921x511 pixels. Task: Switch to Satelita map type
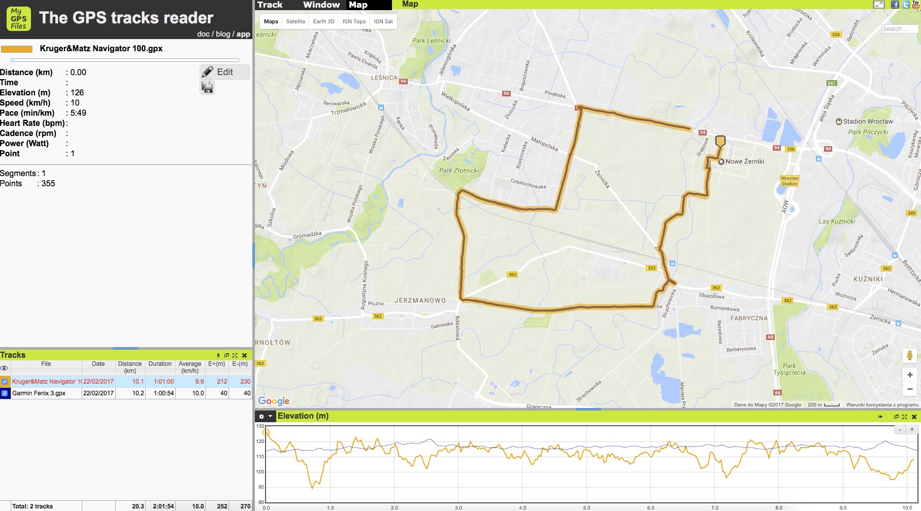click(x=295, y=21)
